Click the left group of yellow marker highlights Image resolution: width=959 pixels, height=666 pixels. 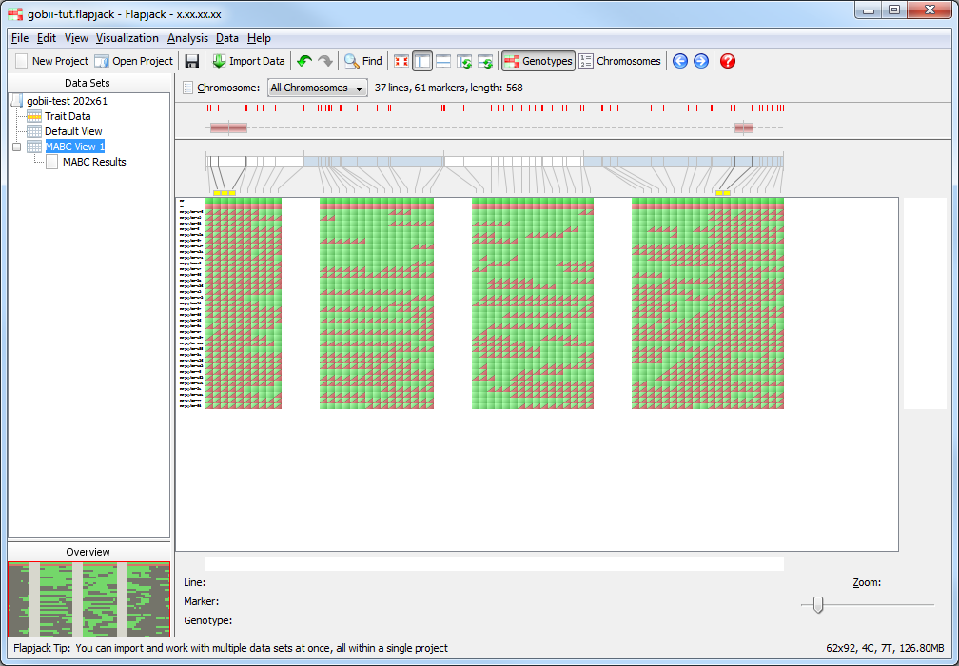(225, 192)
